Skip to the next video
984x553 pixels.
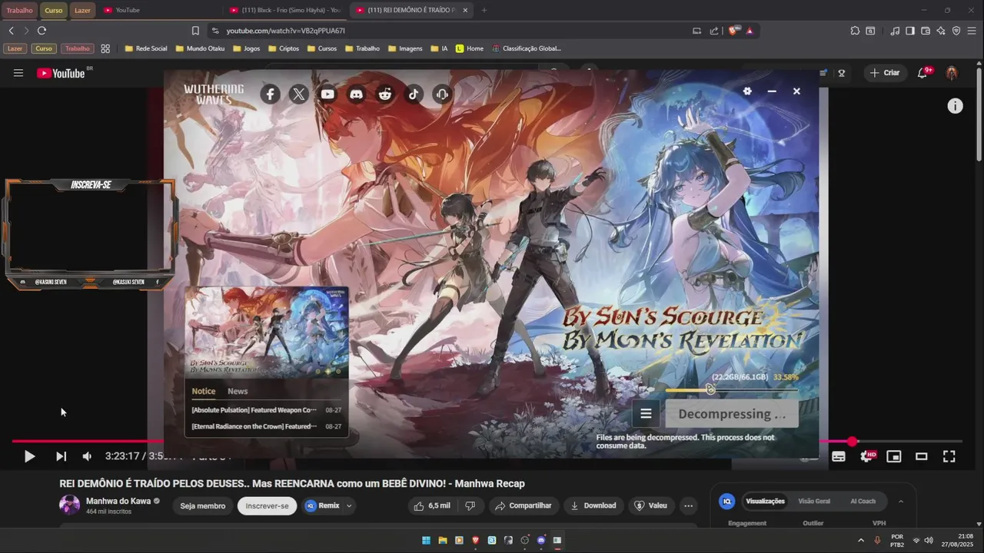pos(61,456)
